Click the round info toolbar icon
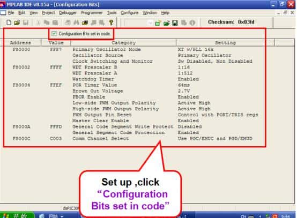Image resolution: width=297 pixels, height=218 pixels. pyautogui.click(x=192, y=23)
